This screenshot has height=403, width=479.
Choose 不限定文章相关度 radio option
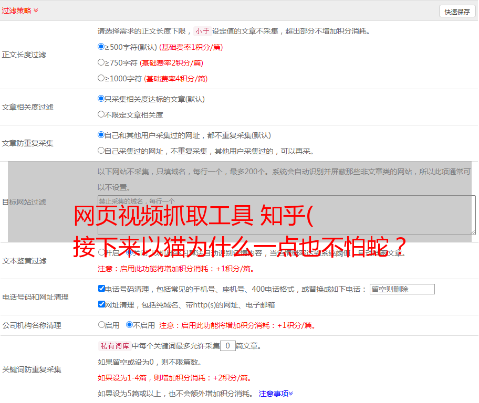click(x=101, y=114)
